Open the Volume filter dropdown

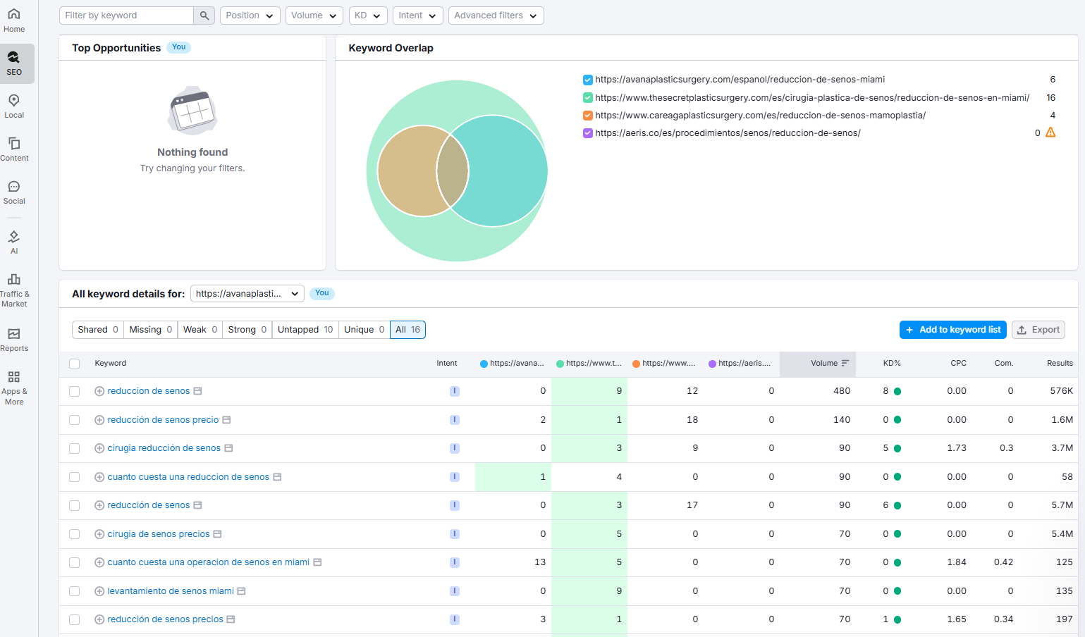pos(314,16)
